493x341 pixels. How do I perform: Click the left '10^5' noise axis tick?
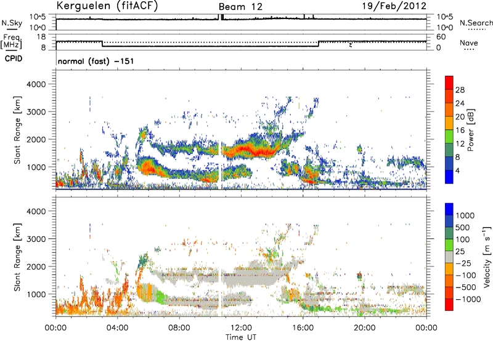click(x=38, y=17)
